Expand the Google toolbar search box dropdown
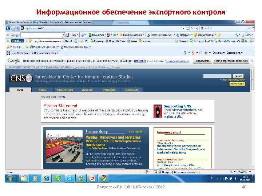 tap(64, 35)
